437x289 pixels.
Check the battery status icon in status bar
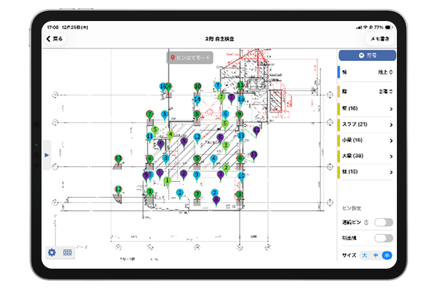[x=387, y=27]
